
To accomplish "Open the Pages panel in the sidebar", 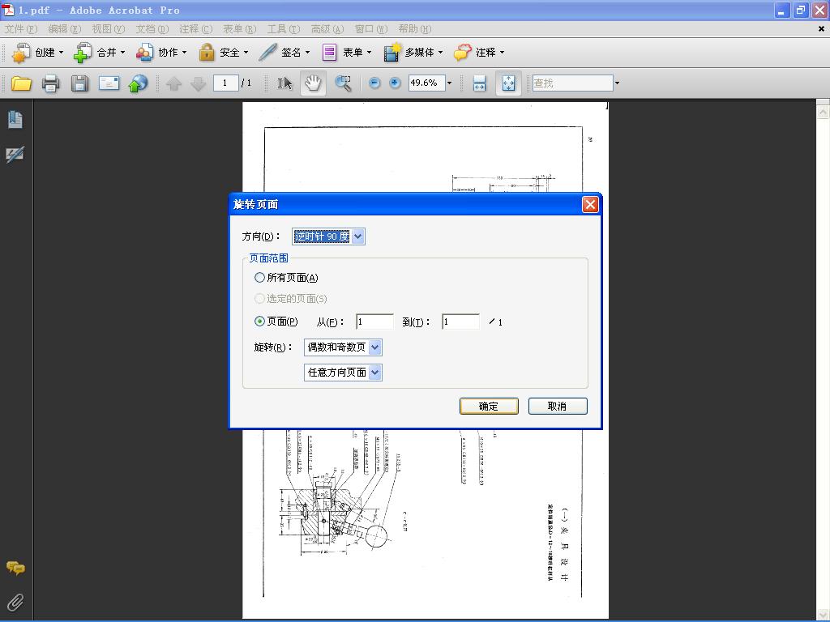I will click(x=15, y=120).
